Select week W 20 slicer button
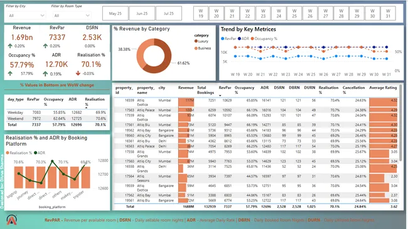The width and height of the screenshot is (408, 229). pos(217,14)
